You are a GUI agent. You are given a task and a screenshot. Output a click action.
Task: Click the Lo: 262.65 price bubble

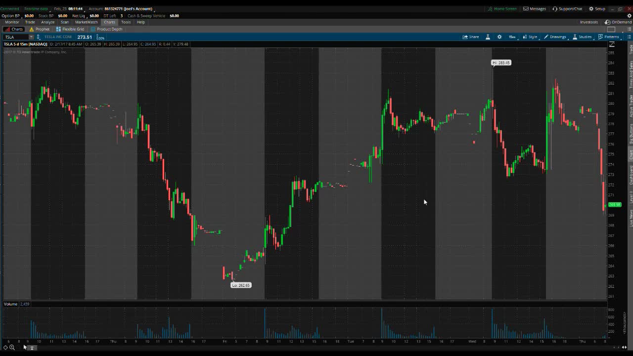241,285
